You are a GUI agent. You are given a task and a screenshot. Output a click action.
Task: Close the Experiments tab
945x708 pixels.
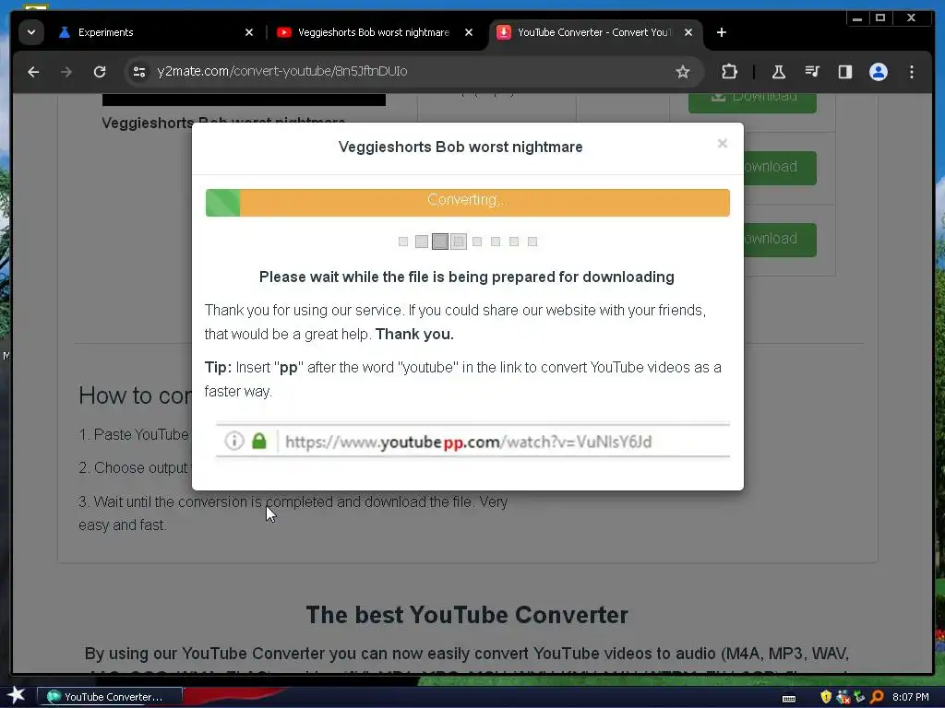coord(249,32)
